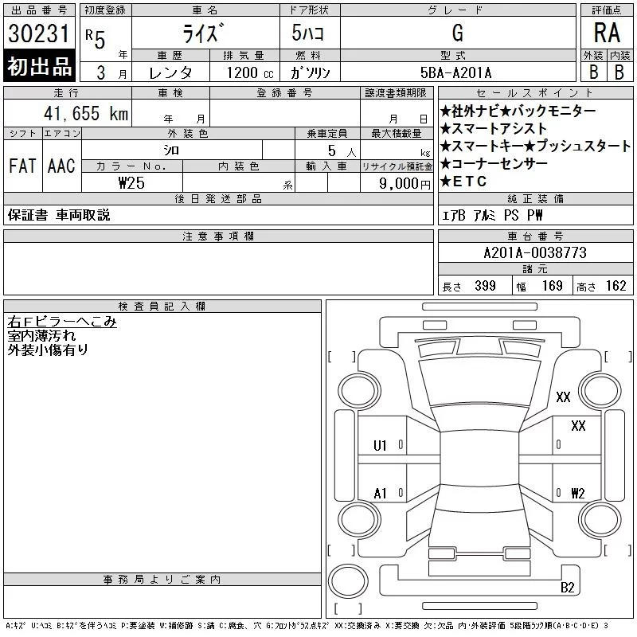
Task: Click the spare tire circle in diagram
Action: click(347, 580)
